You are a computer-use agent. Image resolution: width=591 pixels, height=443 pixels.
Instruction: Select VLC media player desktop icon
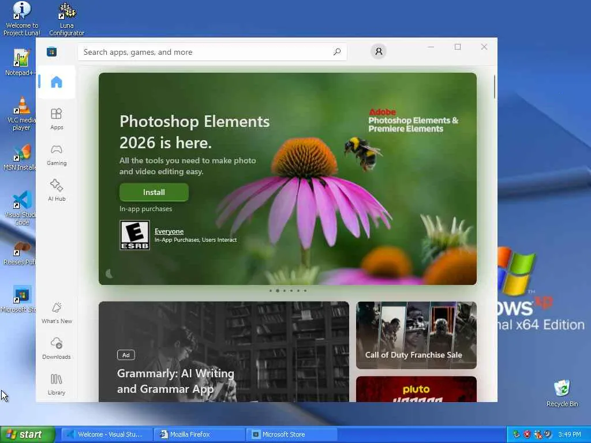click(21, 113)
